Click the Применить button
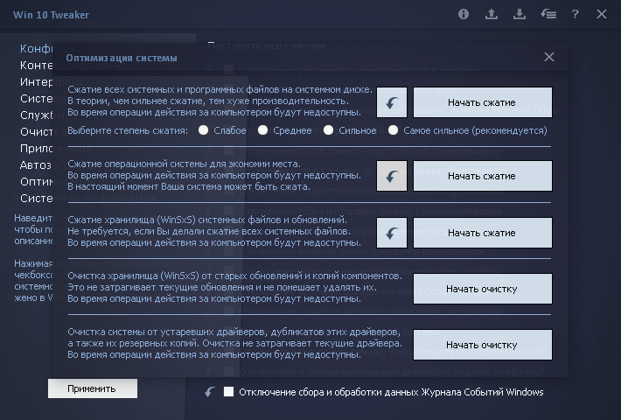621x420 pixels. point(93,388)
